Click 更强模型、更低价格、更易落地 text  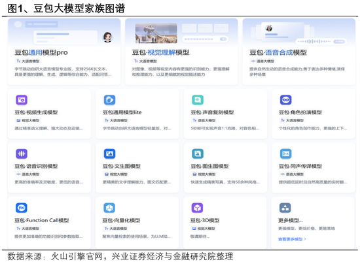(x=306, y=228)
